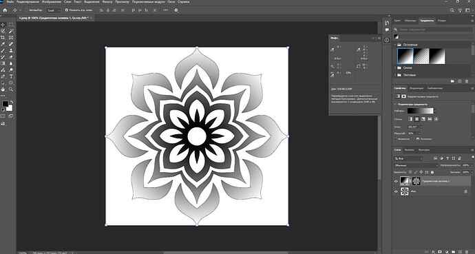The height and width of the screenshot is (254, 475).
Task: Click the Gradient Fill 1 layer mask thumbnail
Action: click(x=416, y=181)
